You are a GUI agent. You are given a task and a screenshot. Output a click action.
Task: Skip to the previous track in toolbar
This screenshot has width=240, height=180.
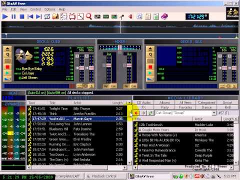coord(30,16)
